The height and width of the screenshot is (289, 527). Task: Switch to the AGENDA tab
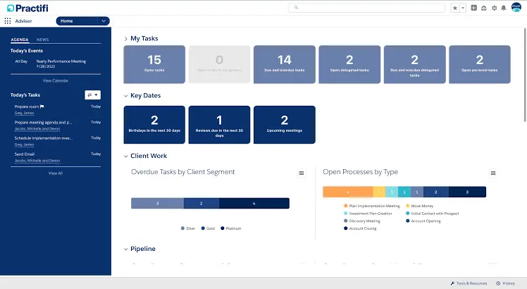(20, 39)
